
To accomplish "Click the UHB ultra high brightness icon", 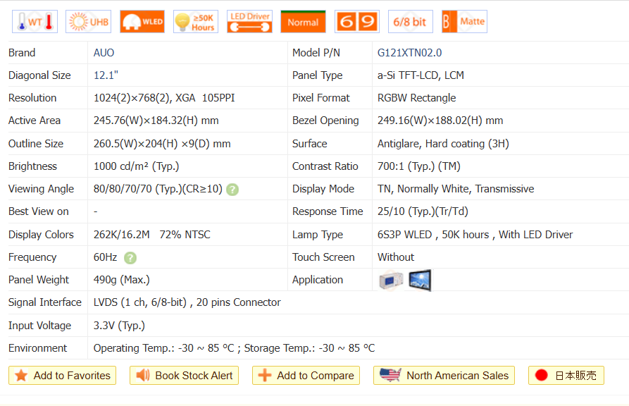I will pyautogui.click(x=88, y=22).
